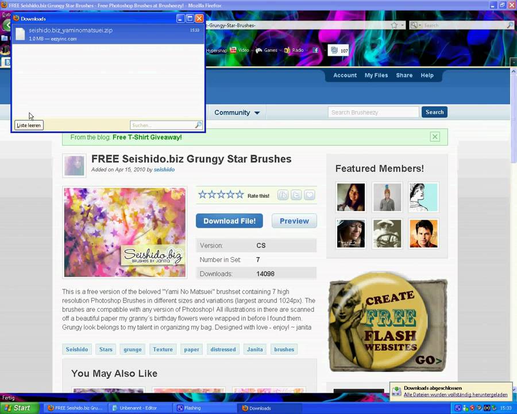This screenshot has width=517, height=414.
Task: Click the magnifier in Downloads search box
Action: click(x=198, y=125)
